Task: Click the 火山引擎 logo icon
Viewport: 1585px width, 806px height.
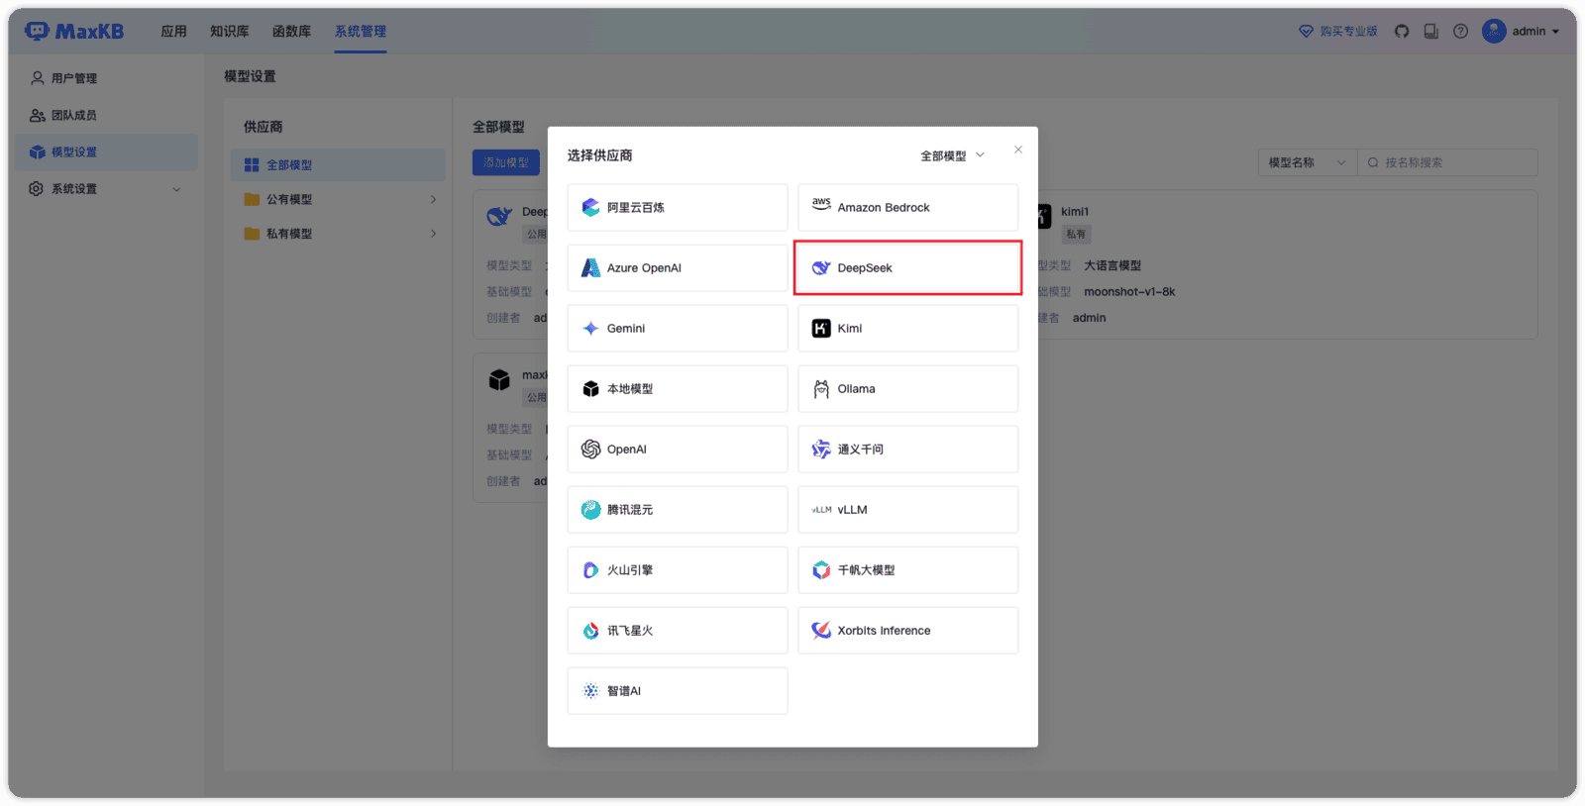Action: pos(590,570)
